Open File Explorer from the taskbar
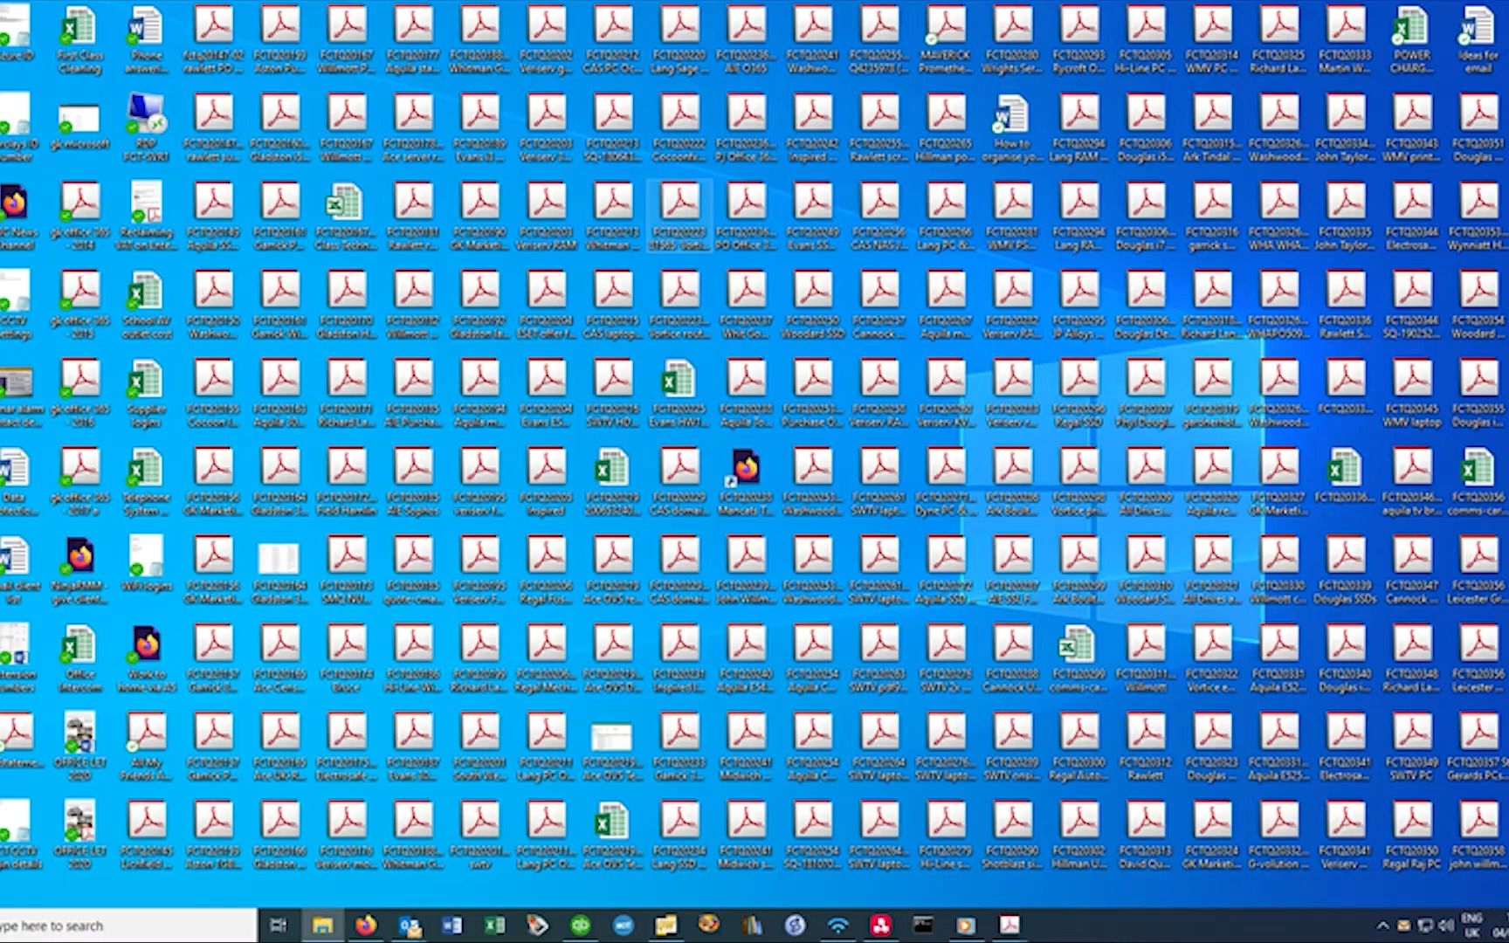 pyautogui.click(x=322, y=926)
